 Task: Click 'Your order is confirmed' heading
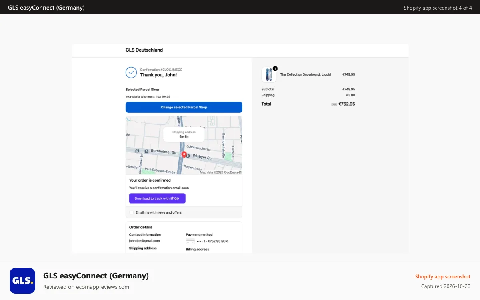[150, 180]
